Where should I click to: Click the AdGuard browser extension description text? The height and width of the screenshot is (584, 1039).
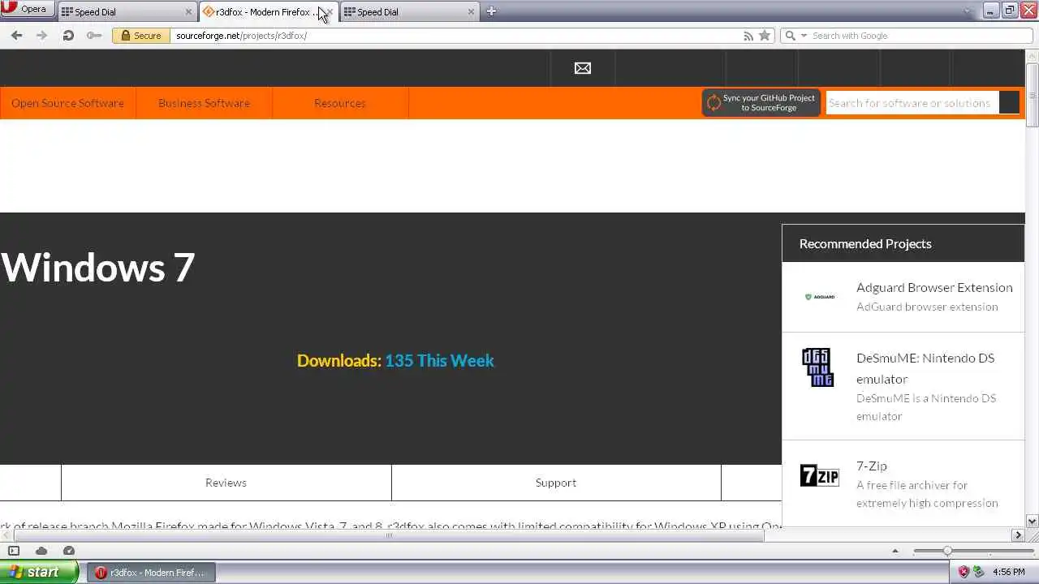(x=927, y=307)
